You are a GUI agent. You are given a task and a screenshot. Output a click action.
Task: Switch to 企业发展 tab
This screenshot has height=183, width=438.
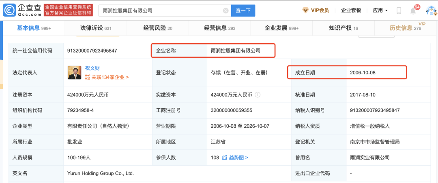coord(281,28)
